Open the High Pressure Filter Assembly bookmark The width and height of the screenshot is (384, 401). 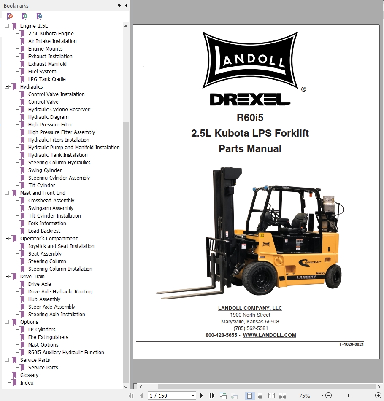pyautogui.click(x=62, y=132)
